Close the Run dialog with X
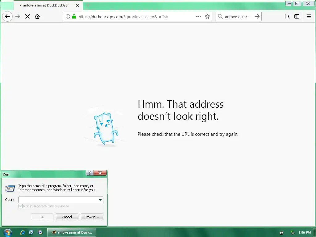Screen dimensions: 316x237 100,173
